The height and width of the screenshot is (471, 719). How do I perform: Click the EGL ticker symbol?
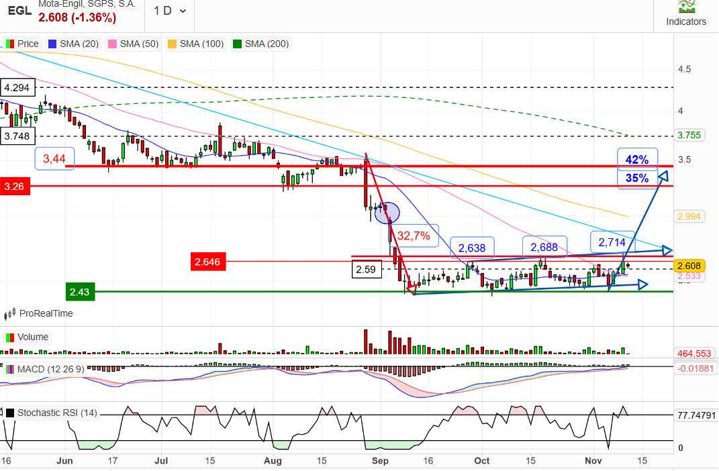point(19,11)
